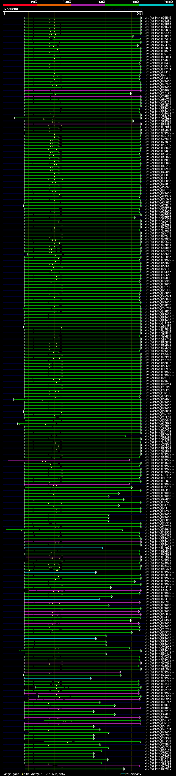Select the UniRef100_C6KGV2 hit
Screen dimensions: 176x776
tap(158, 254)
